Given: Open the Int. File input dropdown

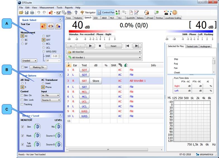Looking at the screenshot, I should coord(50,95).
